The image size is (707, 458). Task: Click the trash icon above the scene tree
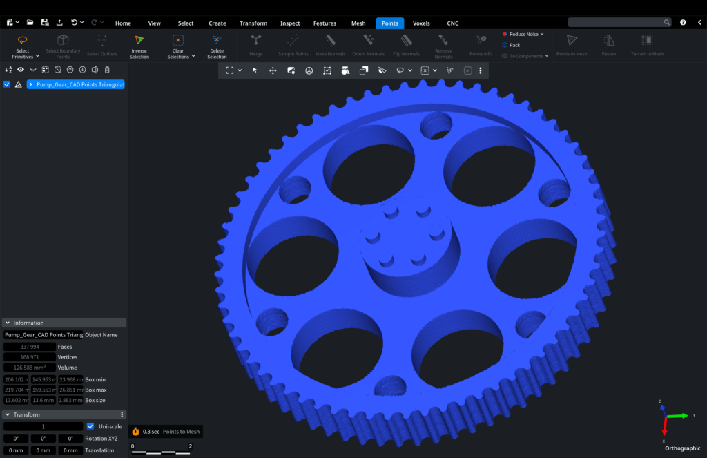coord(107,70)
